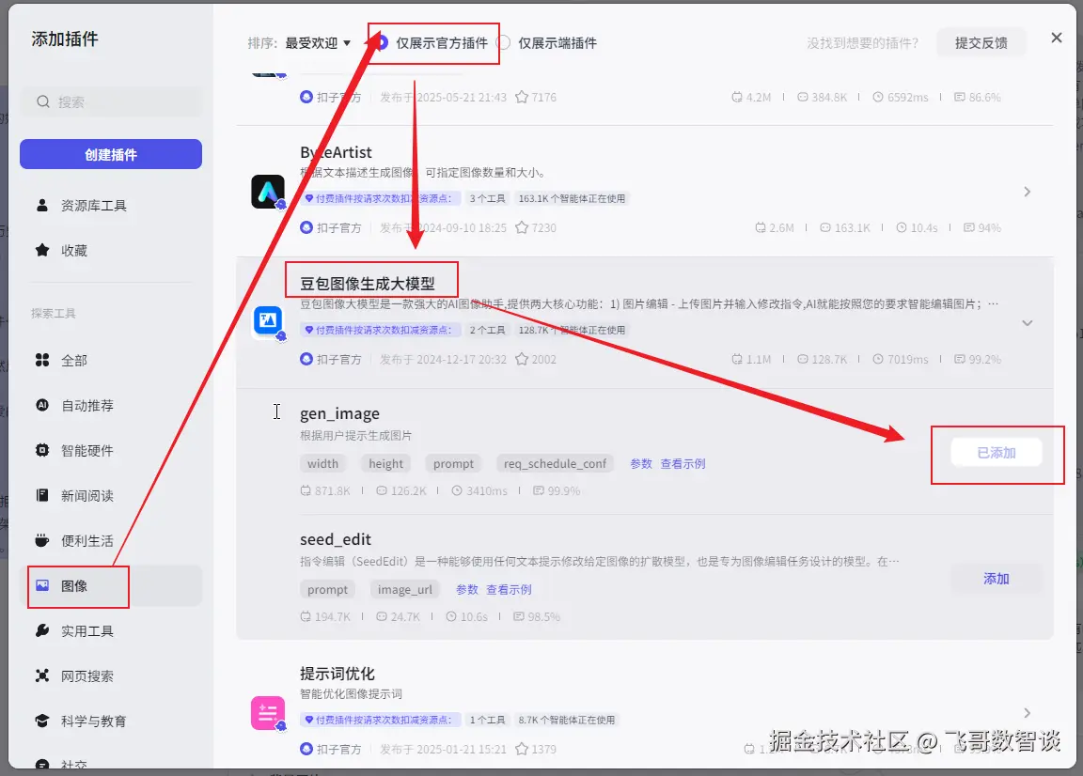Click the 2个工具 tag
The height and width of the screenshot is (776, 1083).
click(x=487, y=330)
